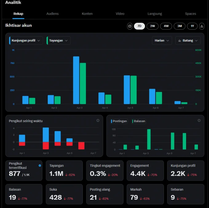Go to the Langsung tab
Screen dimensions: 209x208
pos(155,14)
